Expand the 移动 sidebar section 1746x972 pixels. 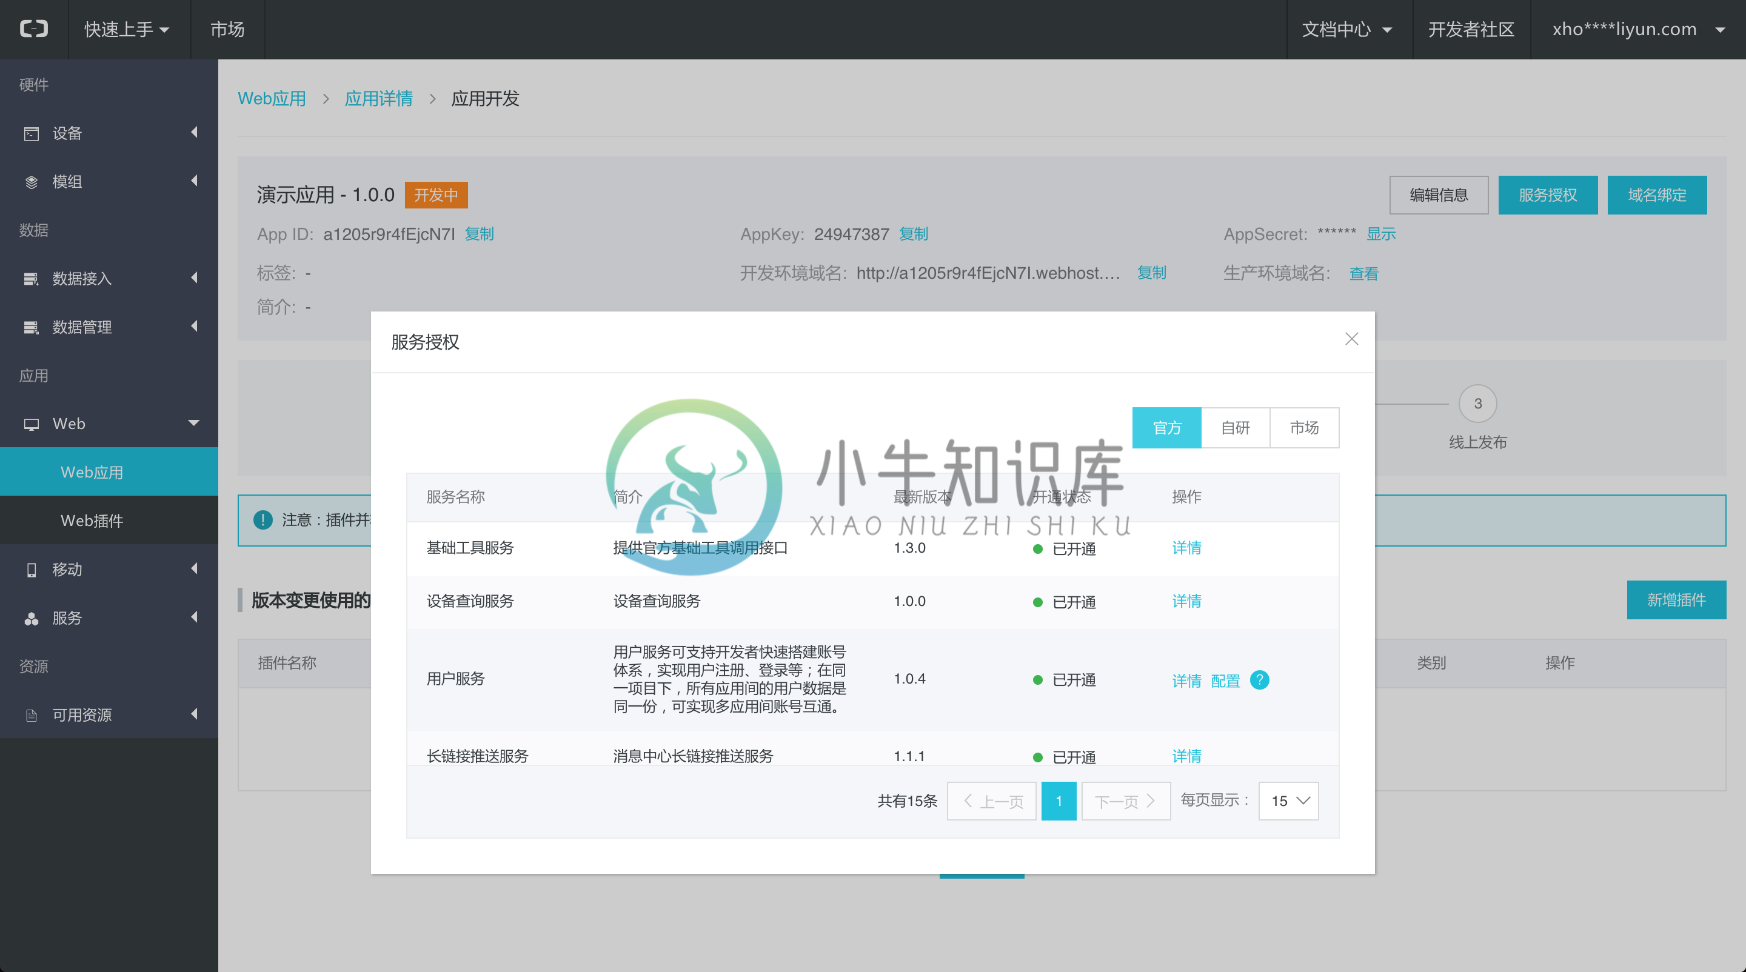coord(195,569)
